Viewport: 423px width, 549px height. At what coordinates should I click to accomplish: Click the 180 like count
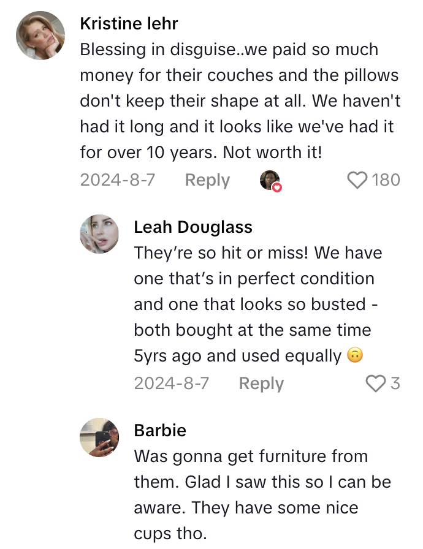(386, 180)
